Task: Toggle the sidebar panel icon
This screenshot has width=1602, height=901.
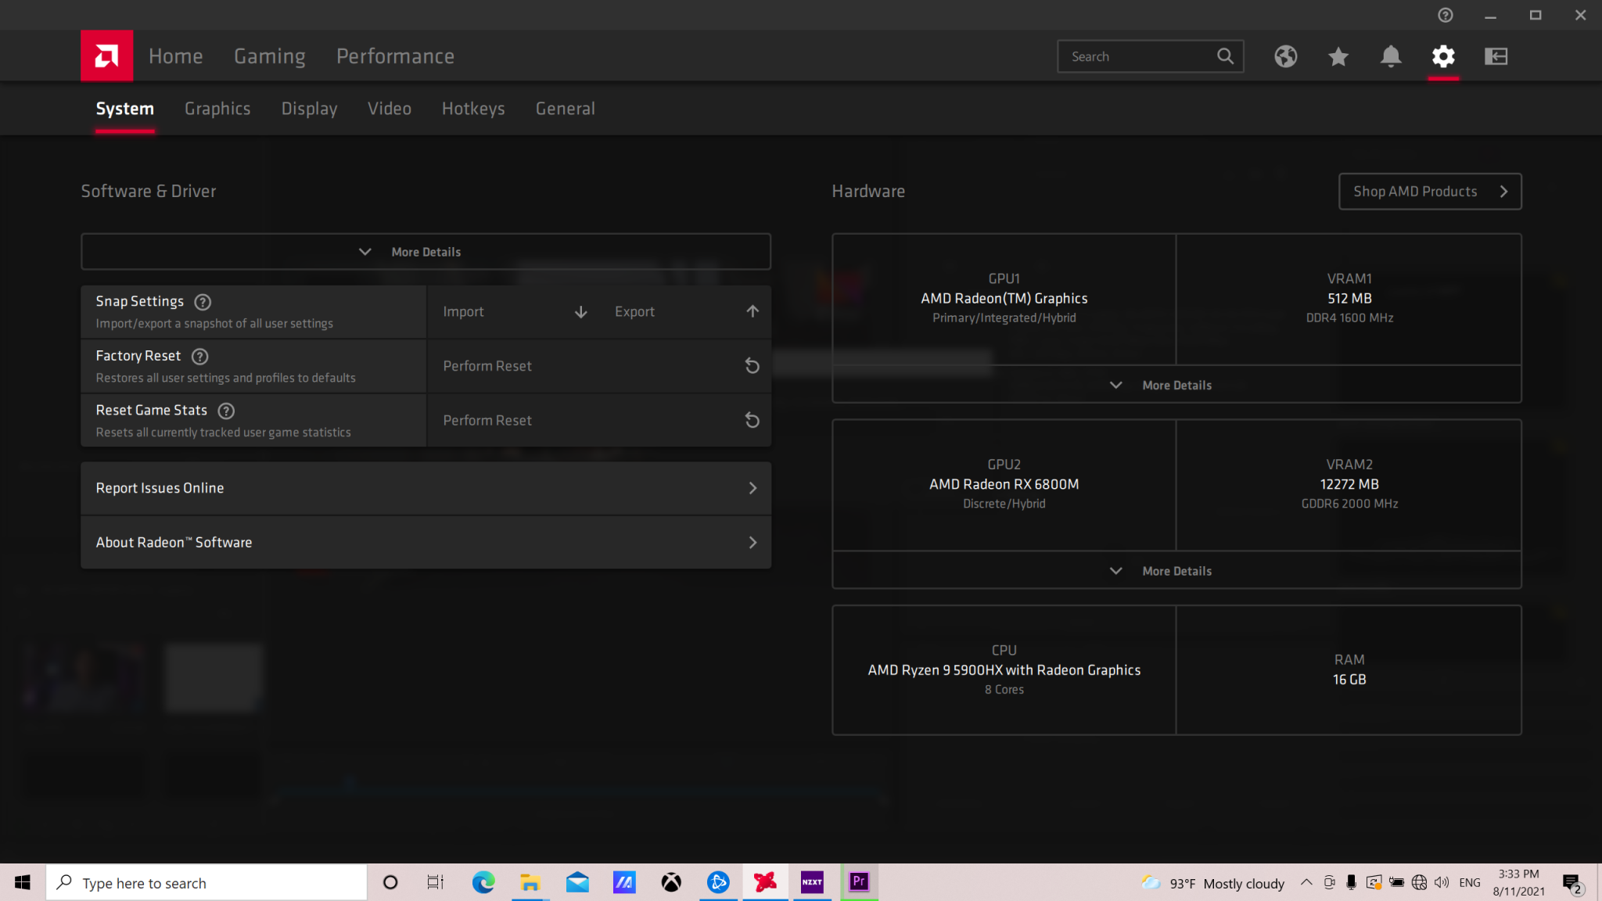Action: pos(1496,56)
